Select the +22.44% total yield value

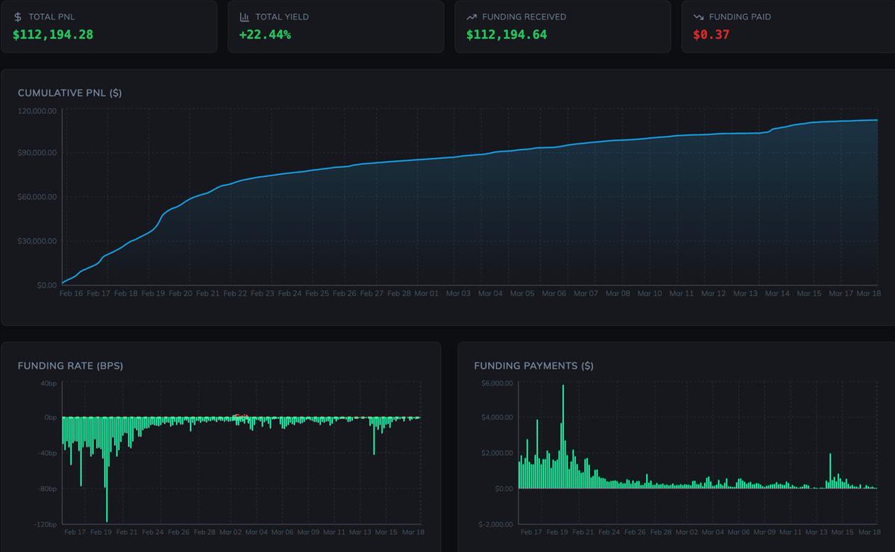(265, 34)
